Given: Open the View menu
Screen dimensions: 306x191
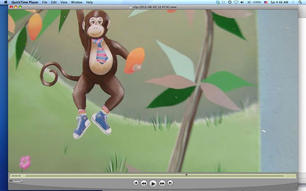Looking at the screenshot, I should [x=64, y=2].
